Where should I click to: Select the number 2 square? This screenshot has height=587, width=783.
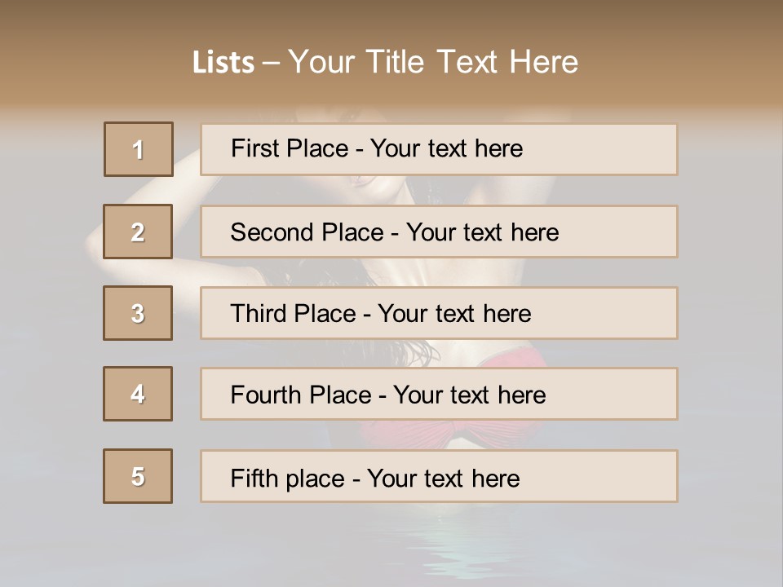point(138,232)
